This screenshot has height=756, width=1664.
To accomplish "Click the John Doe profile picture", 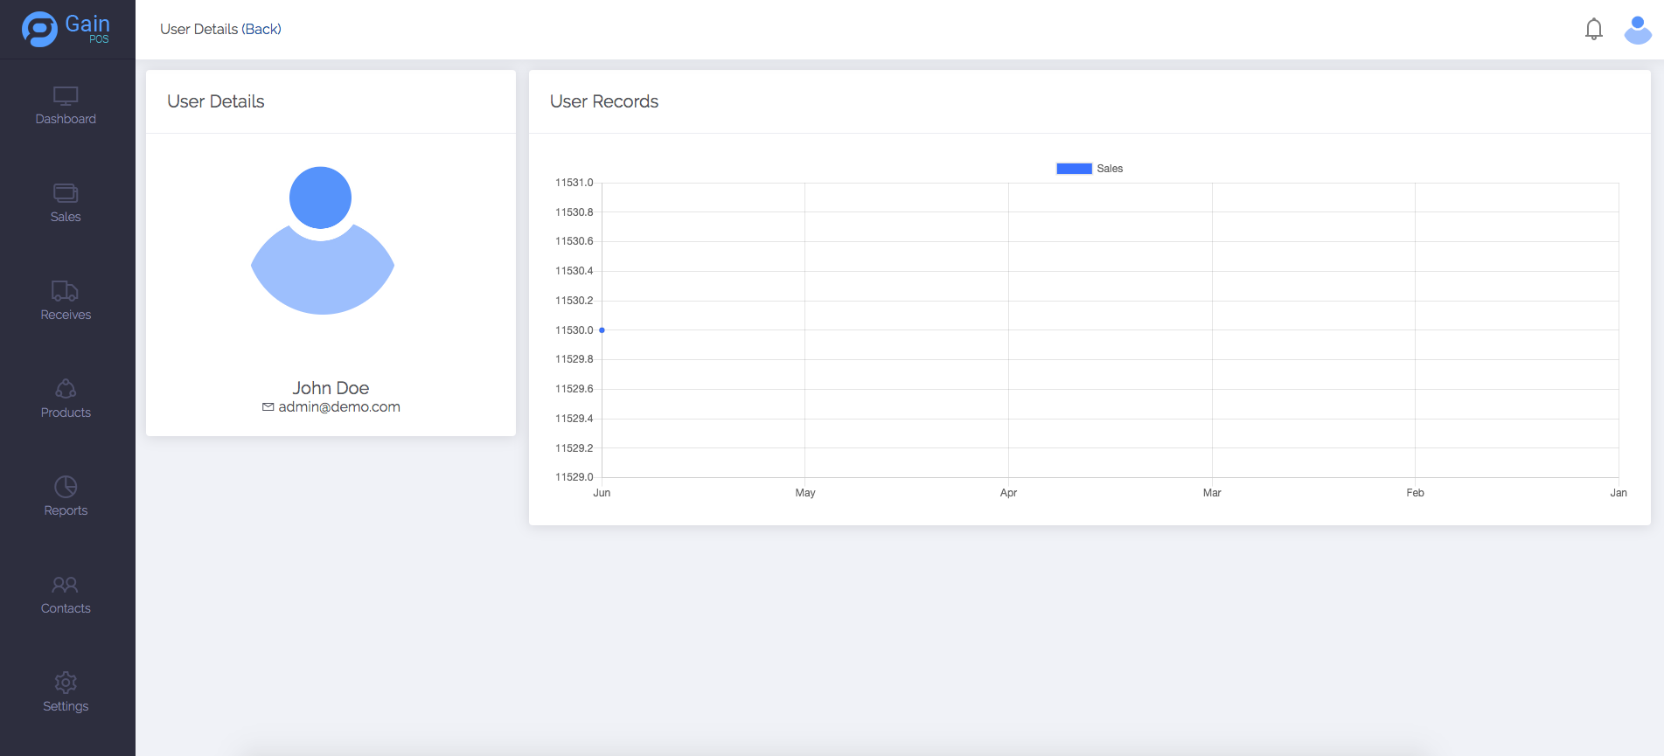I will [x=322, y=240].
